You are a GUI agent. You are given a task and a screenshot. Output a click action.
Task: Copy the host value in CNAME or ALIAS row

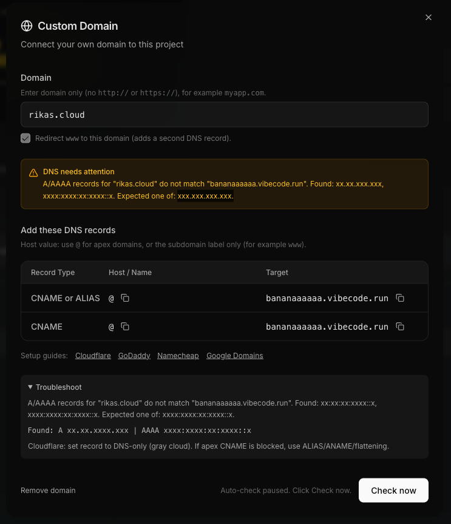pos(125,298)
